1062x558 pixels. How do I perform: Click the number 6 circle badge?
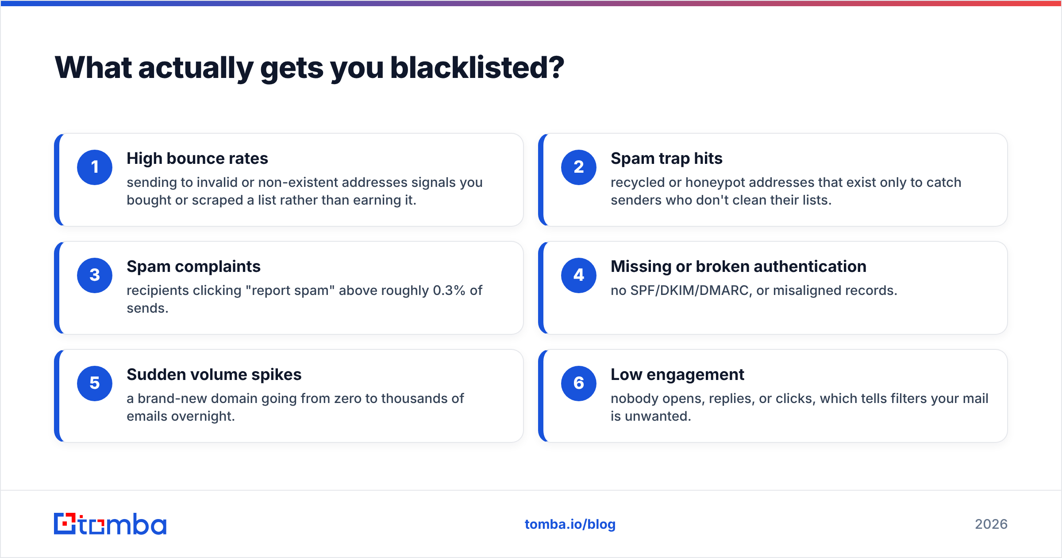579,384
